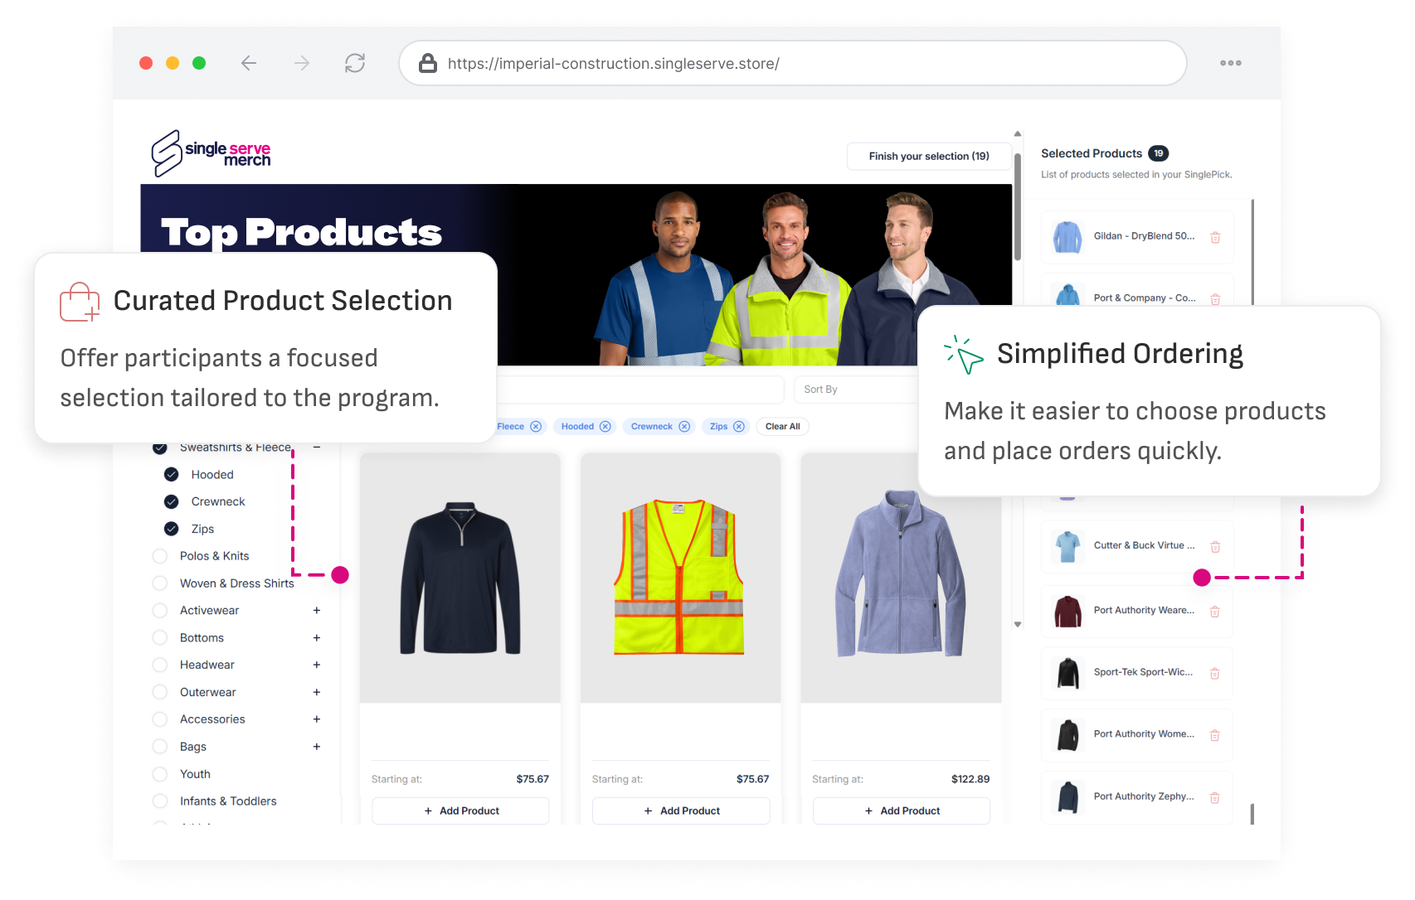Expand the Headwear category
This screenshot has width=1415, height=900.
point(317,665)
